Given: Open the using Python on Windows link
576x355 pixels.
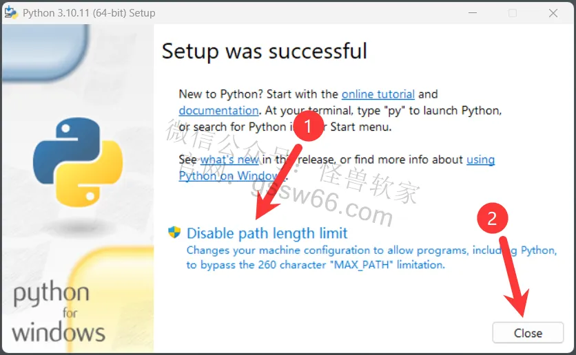Looking at the screenshot, I should point(480,160).
